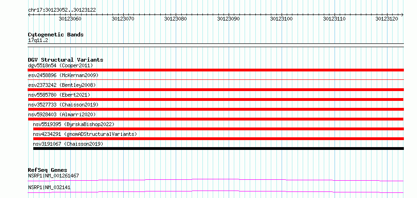
Task: Click the 30123120 ruler coordinate
Action: coord(387,19)
